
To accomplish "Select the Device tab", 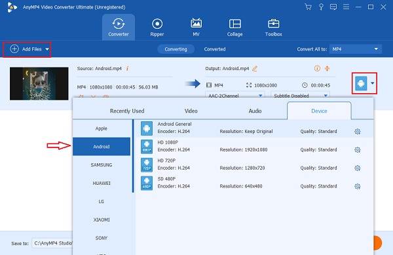I will pos(319,111).
